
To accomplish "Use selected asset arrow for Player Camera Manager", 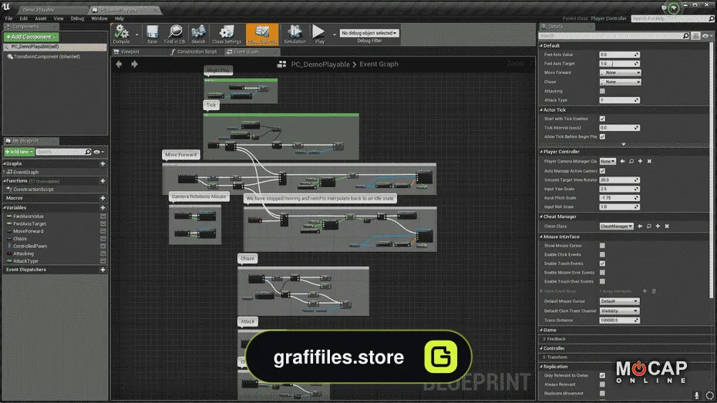I will point(622,161).
